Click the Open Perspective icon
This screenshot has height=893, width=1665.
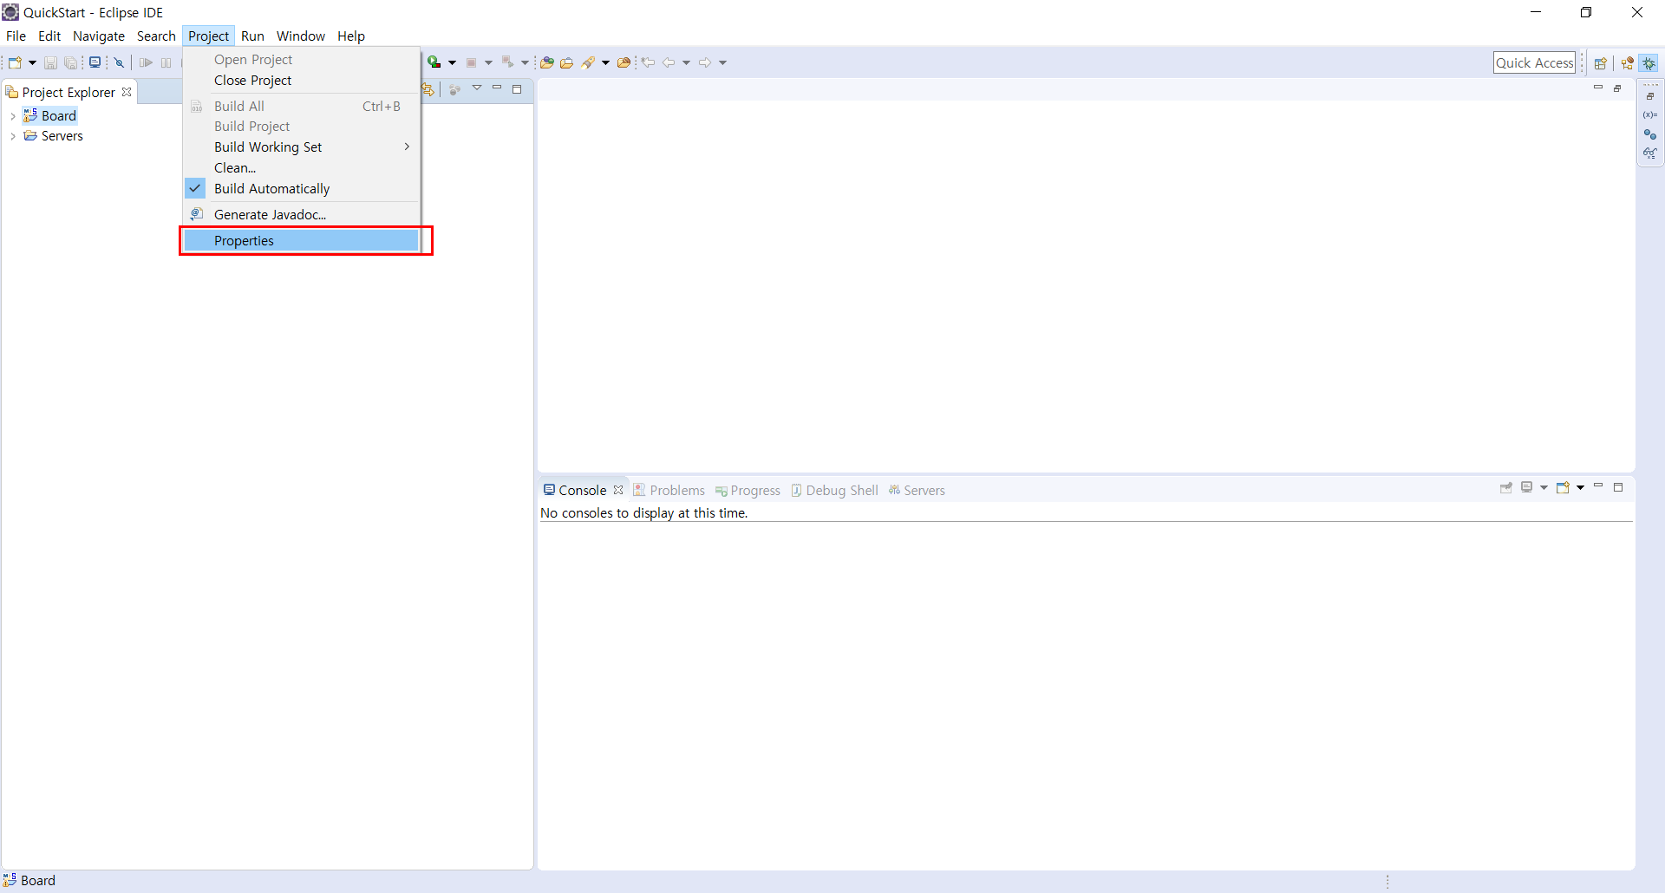click(x=1601, y=63)
